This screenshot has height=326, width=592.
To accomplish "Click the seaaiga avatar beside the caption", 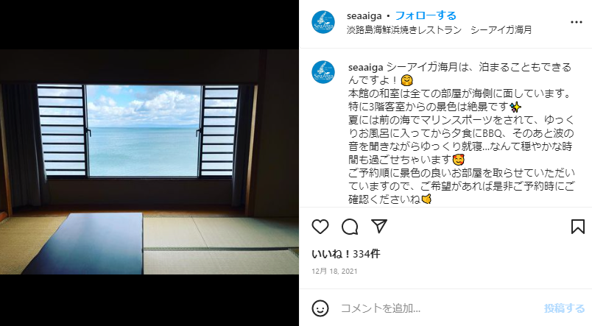I will pyautogui.click(x=323, y=71).
